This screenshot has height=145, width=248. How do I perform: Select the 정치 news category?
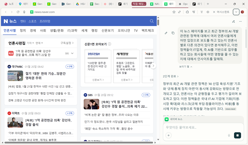(23, 30)
